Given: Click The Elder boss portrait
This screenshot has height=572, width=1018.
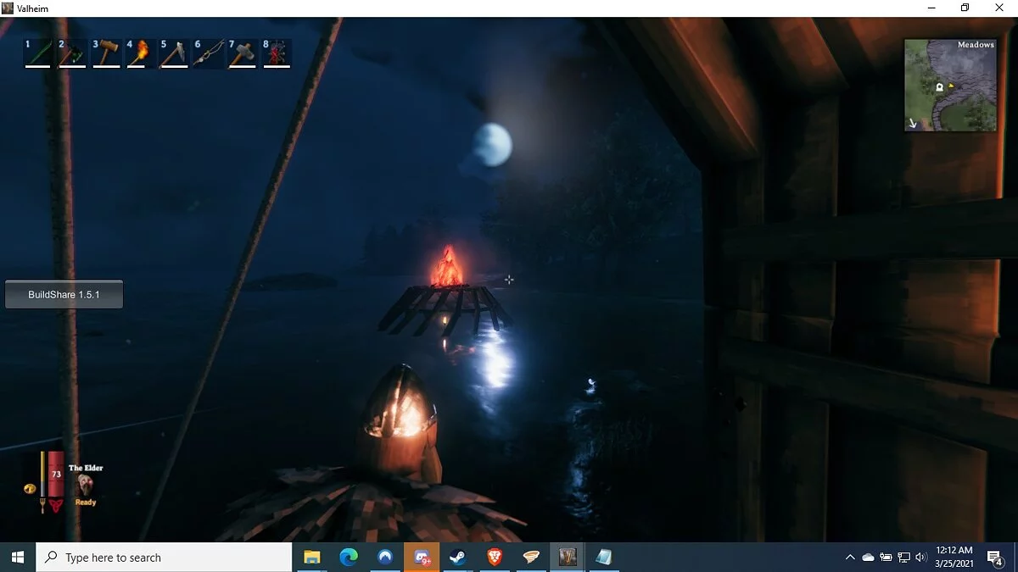Looking at the screenshot, I should pyautogui.click(x=85, y=483).
